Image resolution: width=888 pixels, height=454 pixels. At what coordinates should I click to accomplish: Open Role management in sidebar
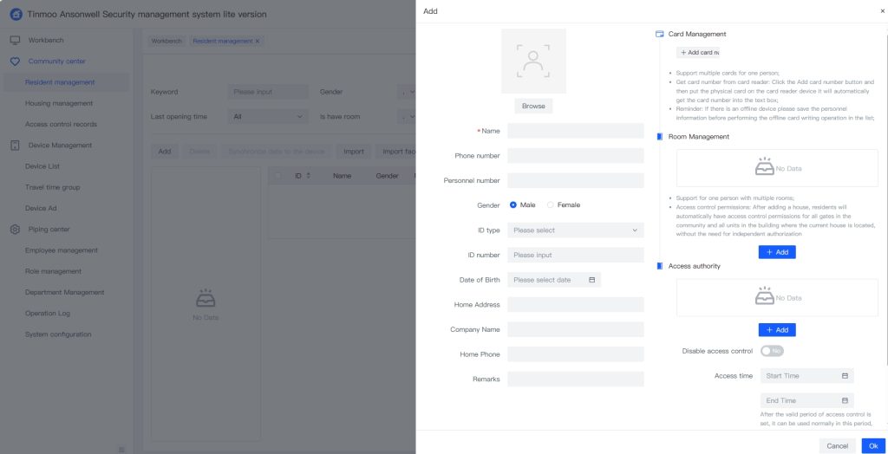coord(53,271)
